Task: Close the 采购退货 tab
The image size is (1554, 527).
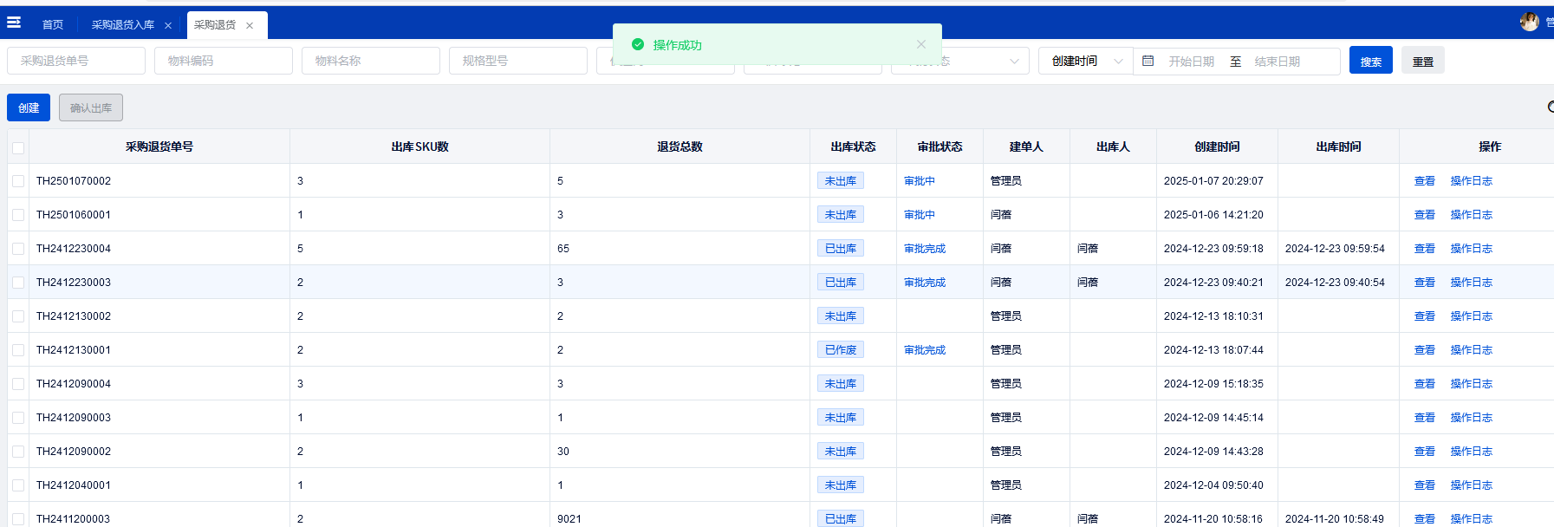Action: click(250, 26)
